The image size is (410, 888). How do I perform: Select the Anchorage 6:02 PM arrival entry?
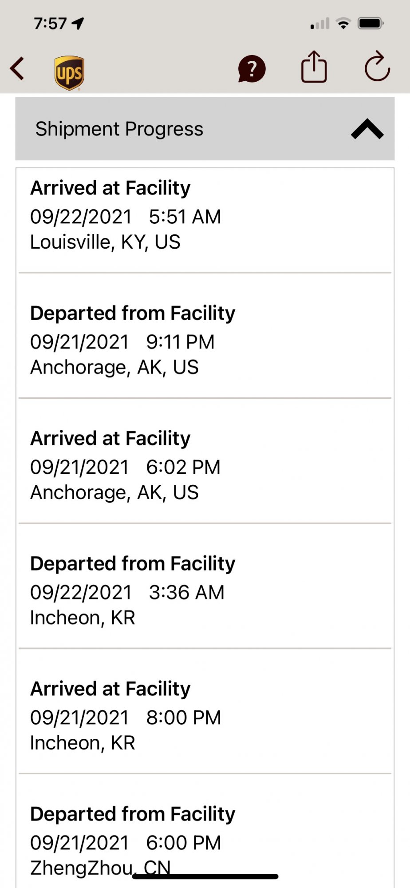[x=205, y=465]
